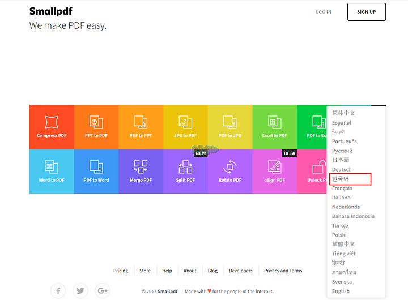Open the About footer link
The width and height of the screenshot is (408, 300).
point(190,271)
